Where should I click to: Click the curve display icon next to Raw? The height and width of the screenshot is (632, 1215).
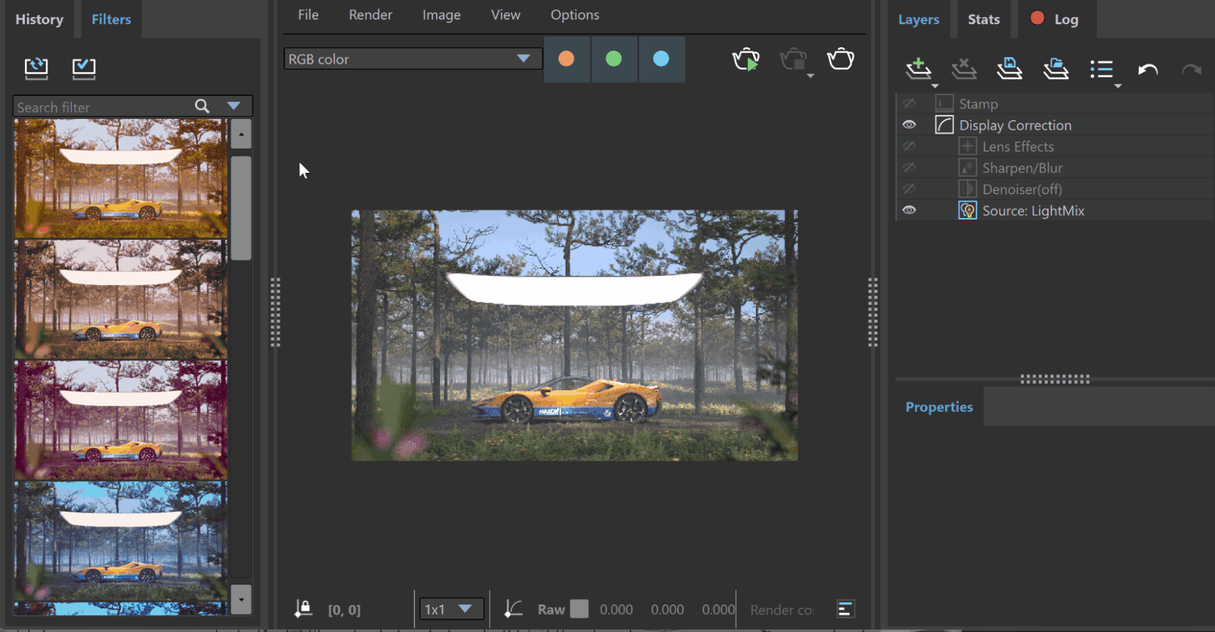click(513, 609)
